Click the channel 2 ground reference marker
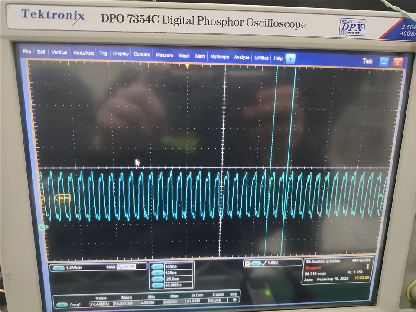 (x=44, y=227)
